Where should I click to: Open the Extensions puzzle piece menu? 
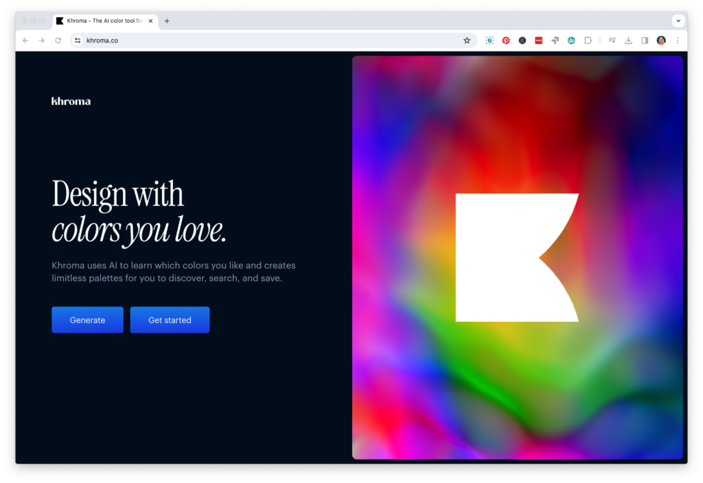588,41
